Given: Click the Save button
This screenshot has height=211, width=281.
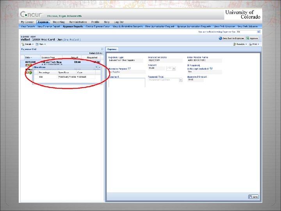Looking at the screenshot, I should point(253,197).
